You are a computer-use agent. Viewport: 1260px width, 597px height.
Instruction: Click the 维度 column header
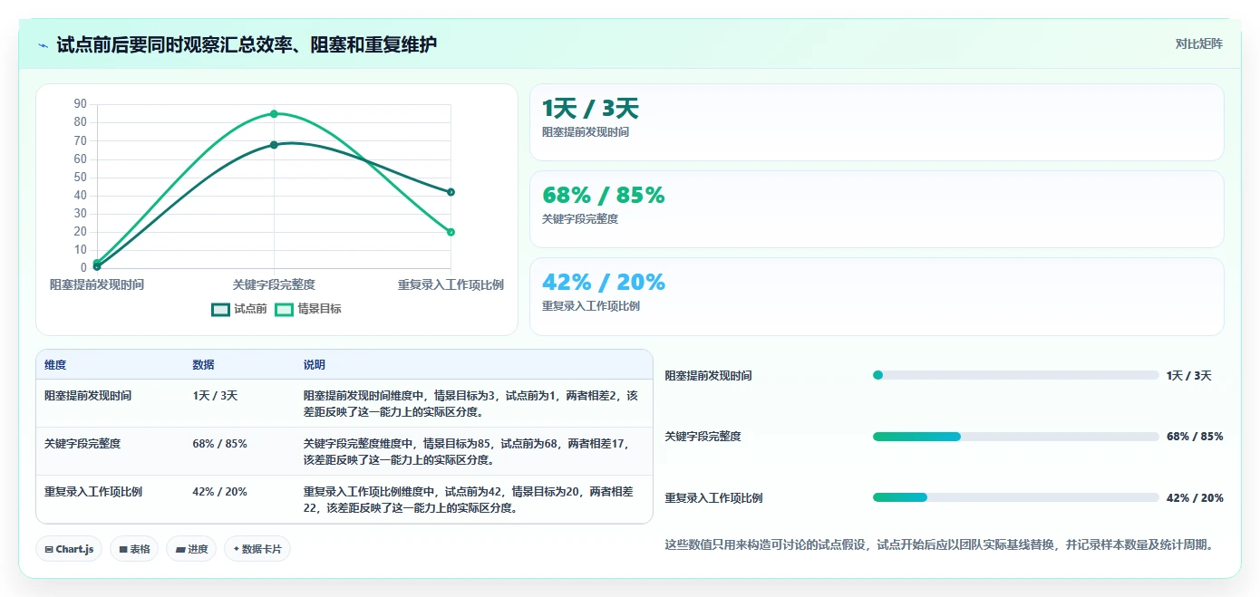(55, 365)
